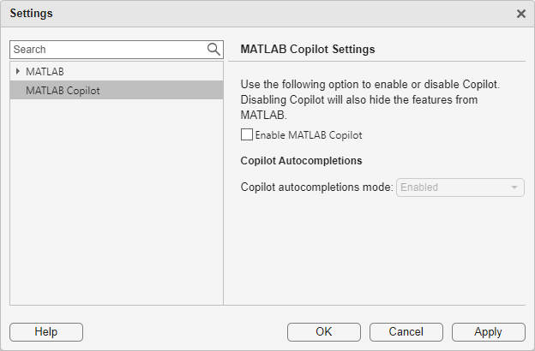Apply the current settings changes
The height and width of the screenshot is (351, 535).
tap(488, 331)
